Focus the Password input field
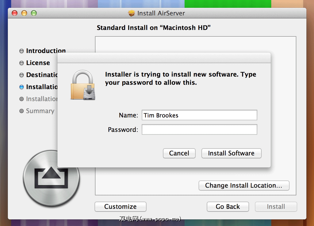The height and width of the screenshot is (226, 314). coord(199,130)
